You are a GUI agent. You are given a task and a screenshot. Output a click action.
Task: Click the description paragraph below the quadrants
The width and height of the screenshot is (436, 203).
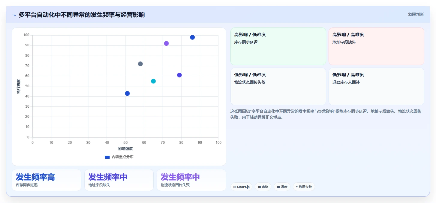[x=326, y=114]
